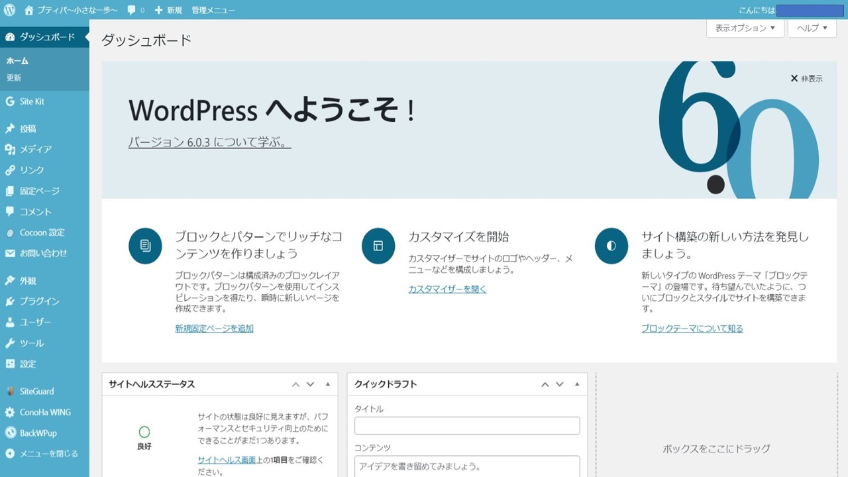848x477 pixels.
Task: Click the カスタマイズを開始 heading
Action: click(458, 237)
